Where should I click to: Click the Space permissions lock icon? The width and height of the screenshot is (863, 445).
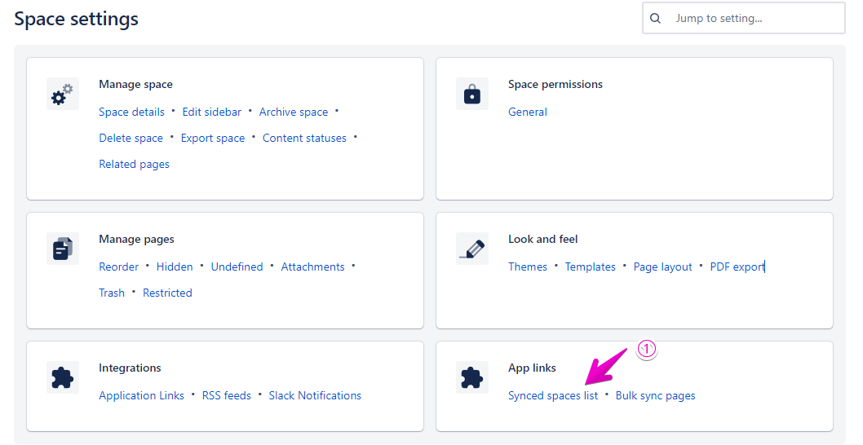(472, 95)
